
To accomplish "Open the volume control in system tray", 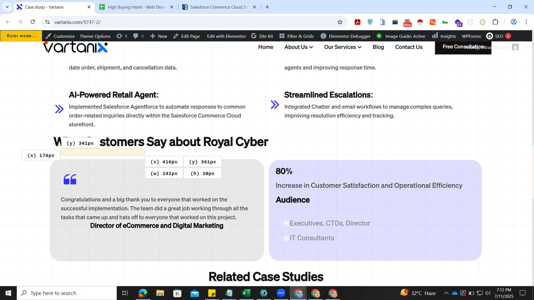I will point(488,293).
